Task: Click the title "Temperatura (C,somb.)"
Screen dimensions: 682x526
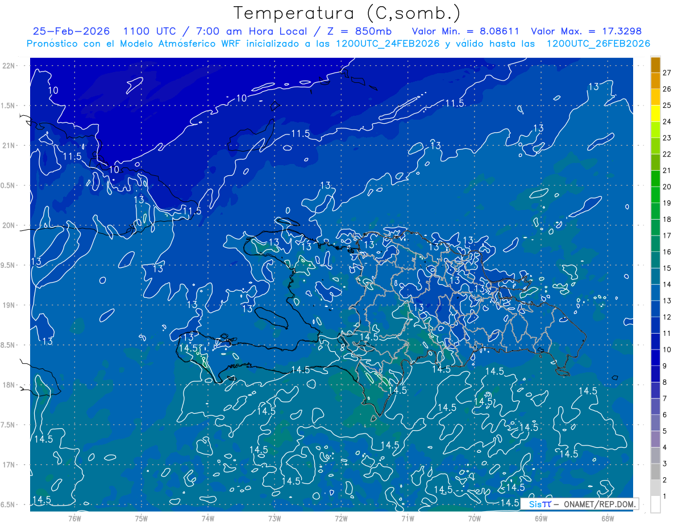Action: [x=347, y=13]
